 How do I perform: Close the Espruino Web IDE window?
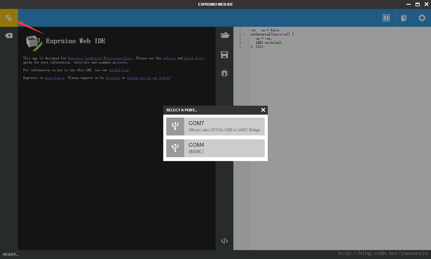tap(427, 4)
